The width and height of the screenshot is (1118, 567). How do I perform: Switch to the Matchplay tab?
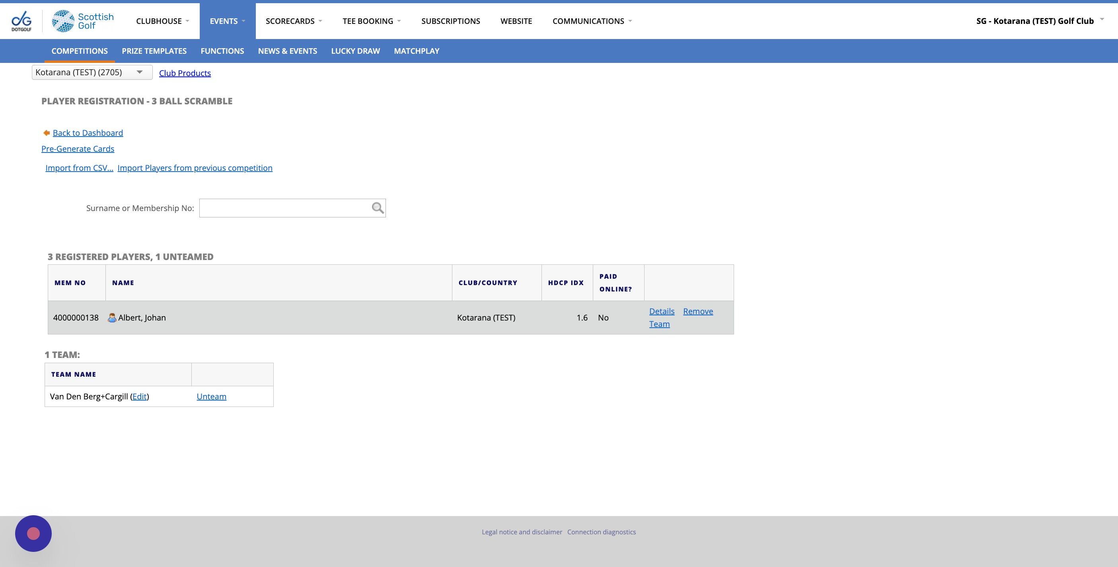pos(416,51)
